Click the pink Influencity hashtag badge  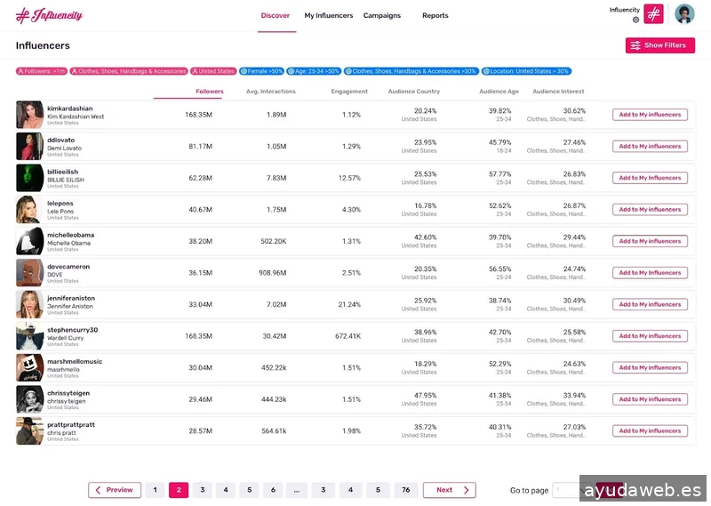click(654, 14)
